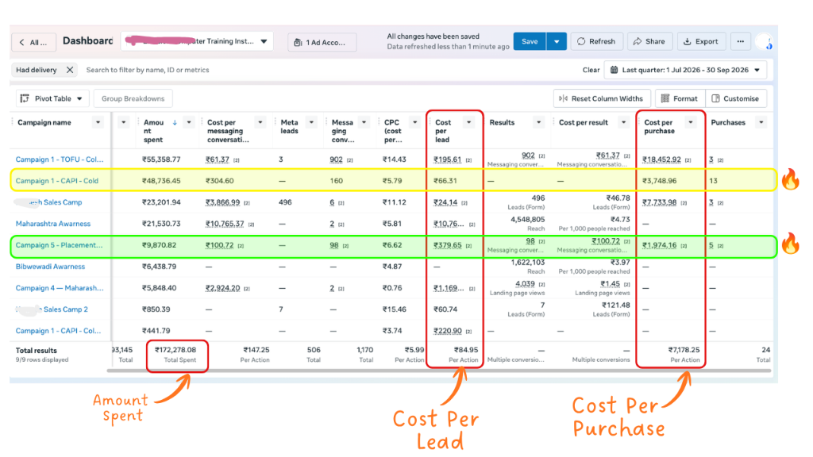
Task: Open Cost per lead column menu arrow
Action: click(x=468, y=122)
